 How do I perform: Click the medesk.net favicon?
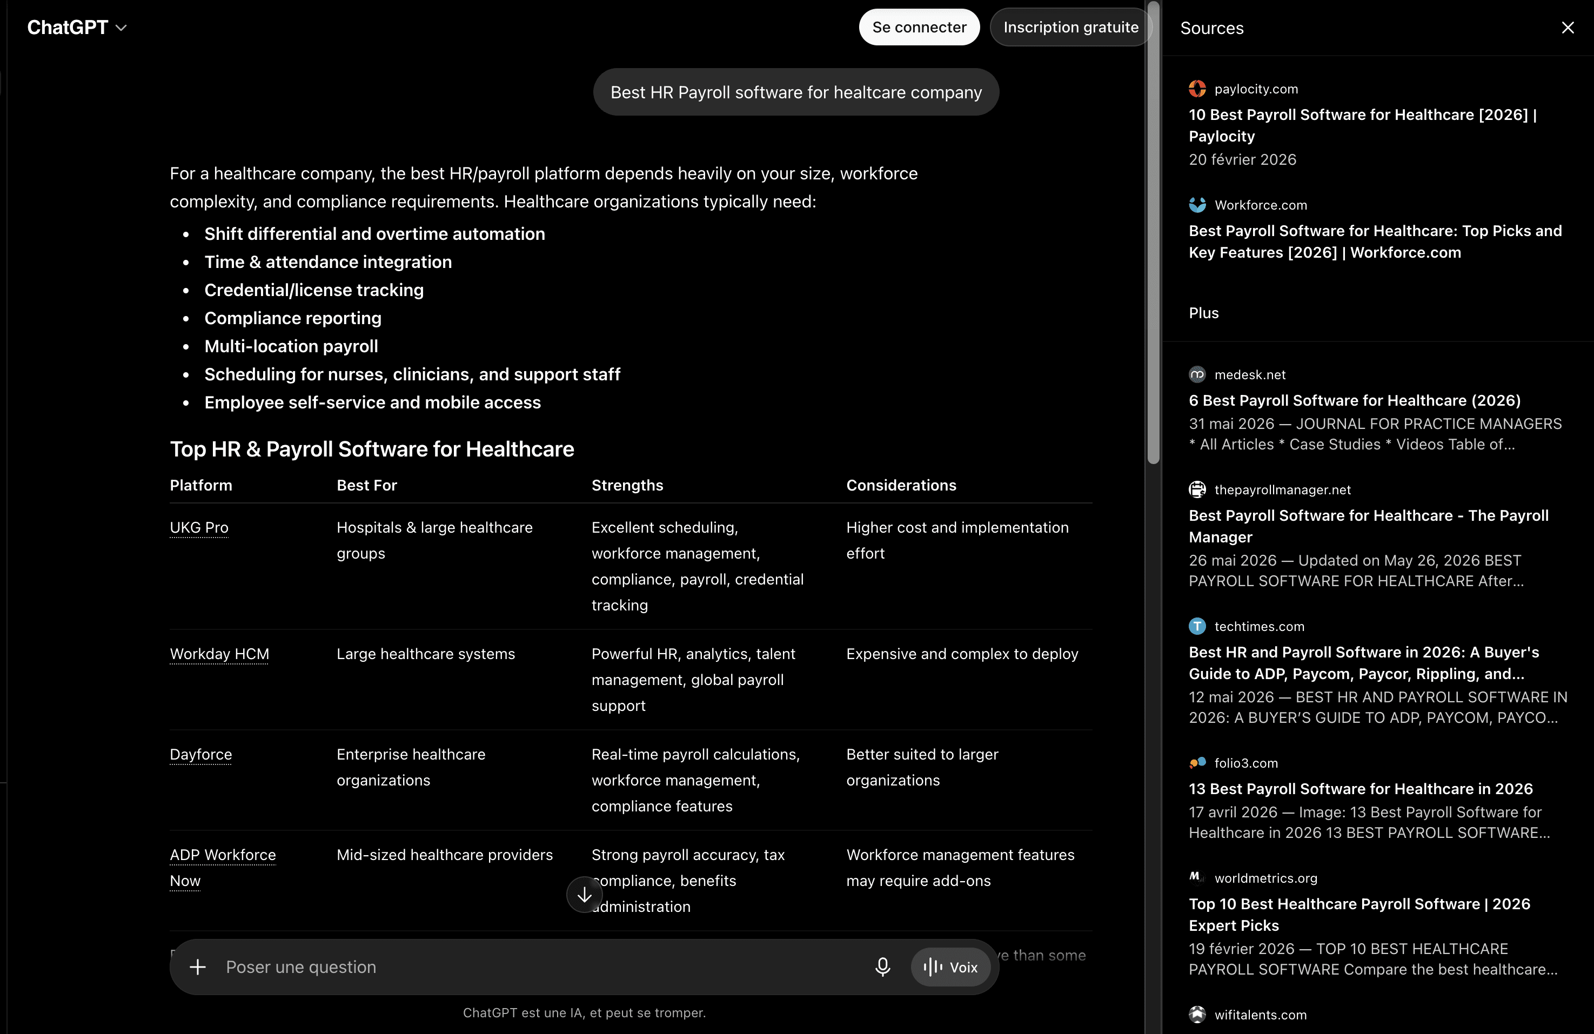(x=1197, y=374)
